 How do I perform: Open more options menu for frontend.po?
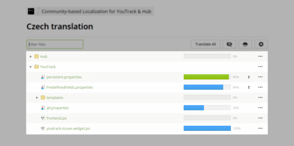(260, 118)
